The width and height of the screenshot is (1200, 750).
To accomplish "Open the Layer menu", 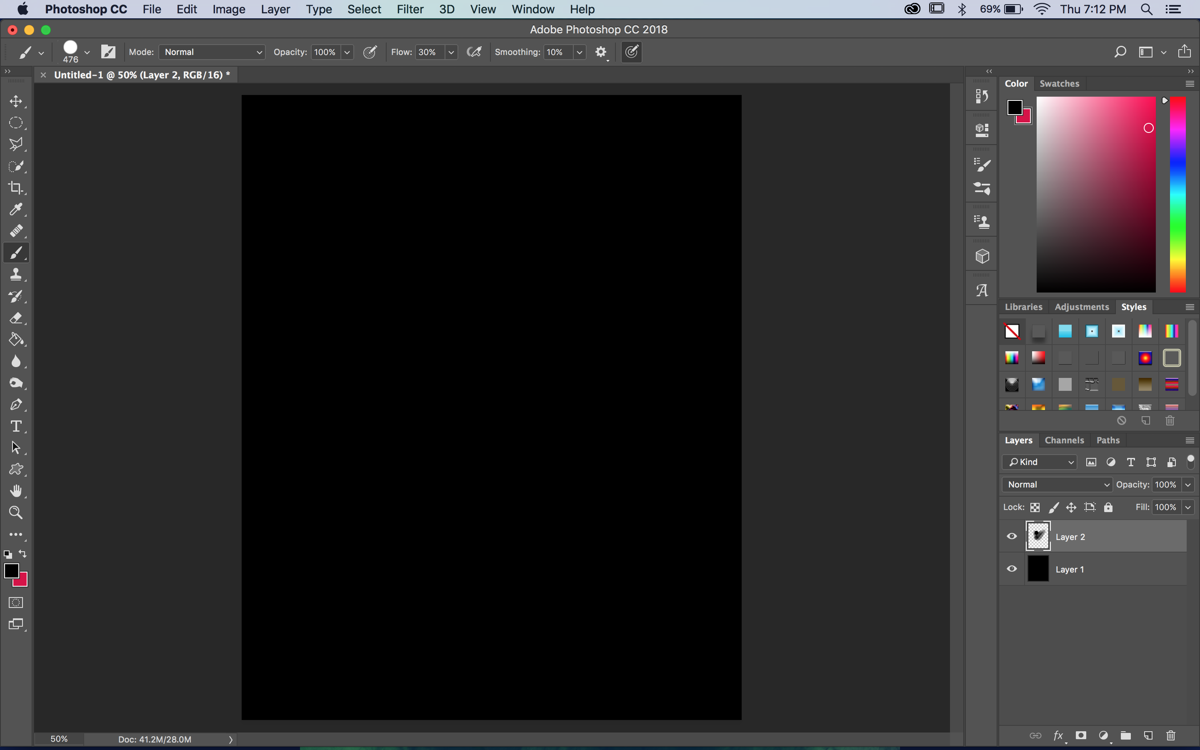I will [x=275, y=10].
